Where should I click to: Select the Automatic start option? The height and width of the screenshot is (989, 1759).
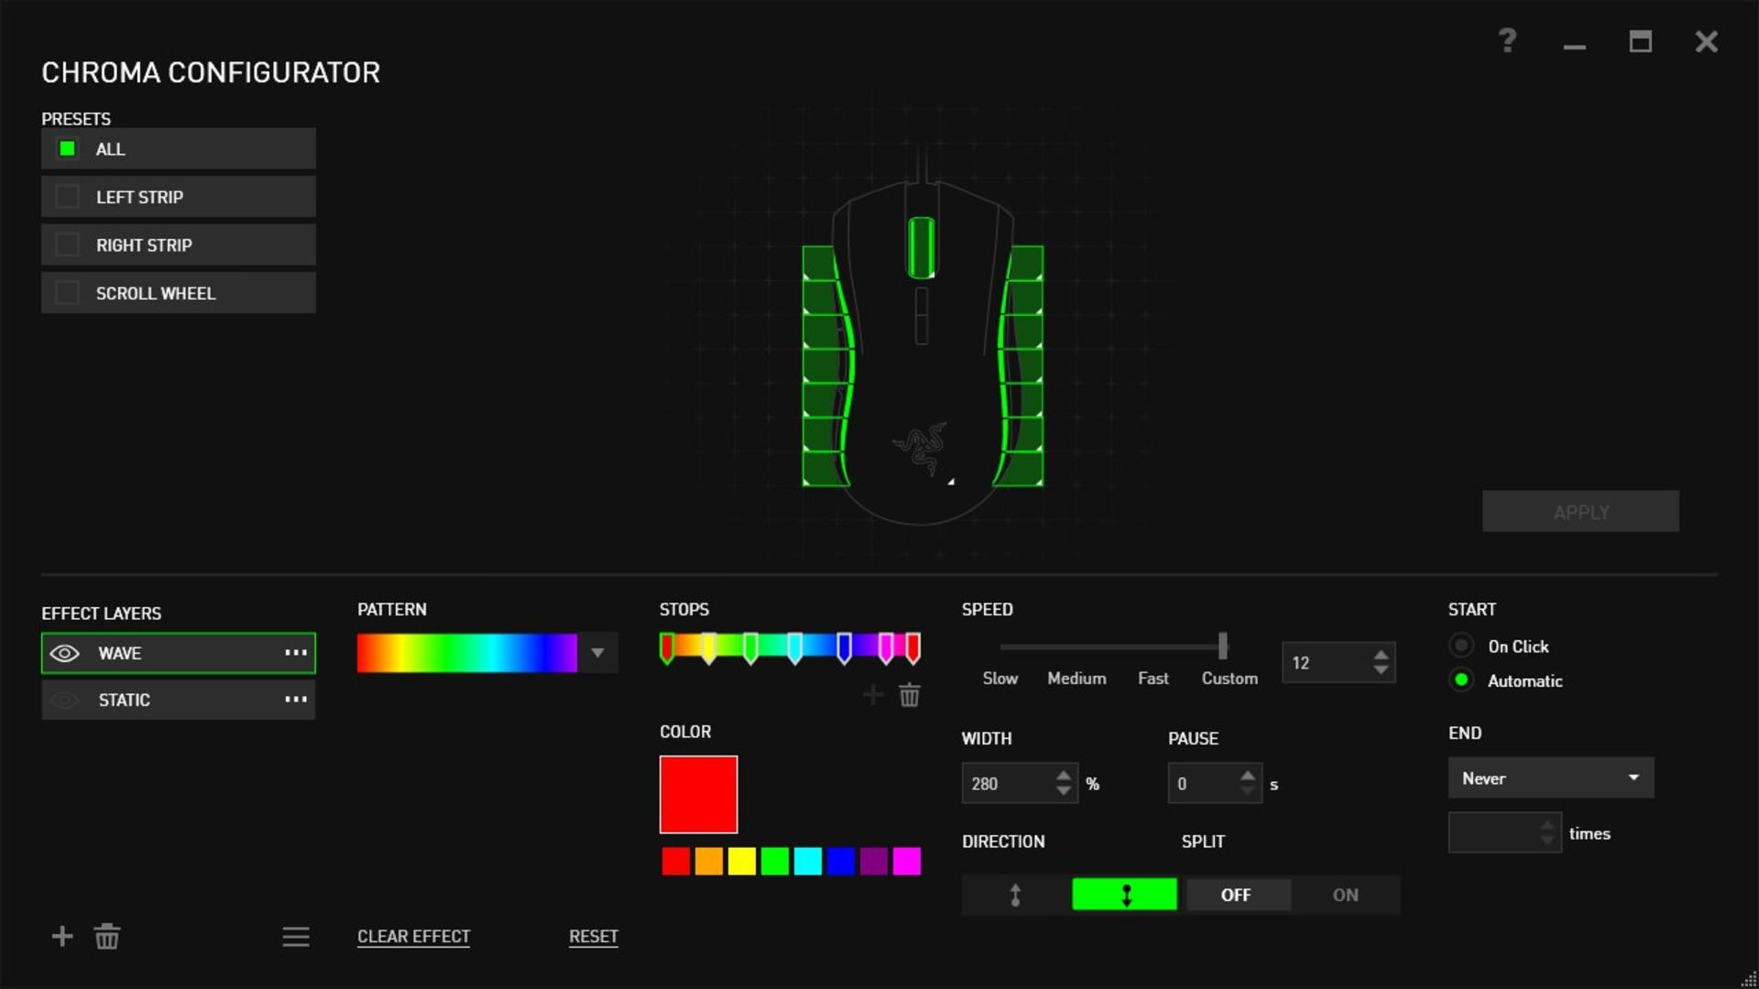pyautogui.click(x=1461, y=679)
